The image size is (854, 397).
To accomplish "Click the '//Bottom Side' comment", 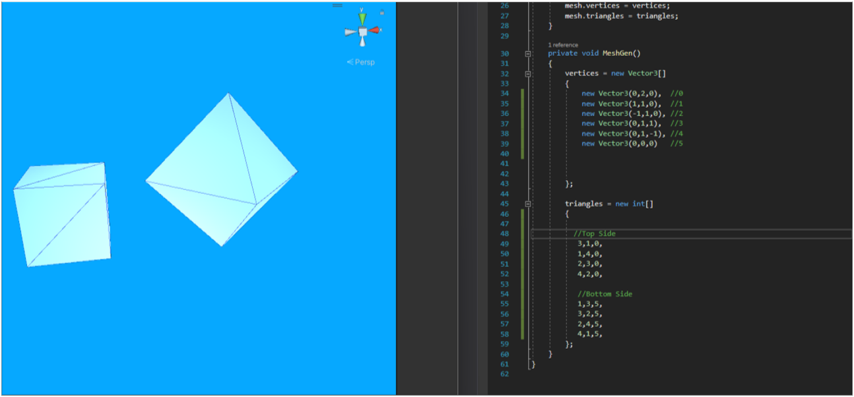I will 605,294.
